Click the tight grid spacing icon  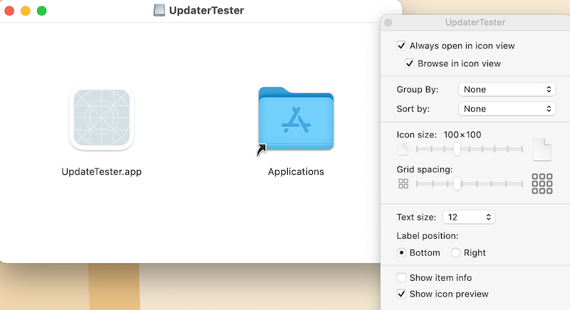coord(403,184)
